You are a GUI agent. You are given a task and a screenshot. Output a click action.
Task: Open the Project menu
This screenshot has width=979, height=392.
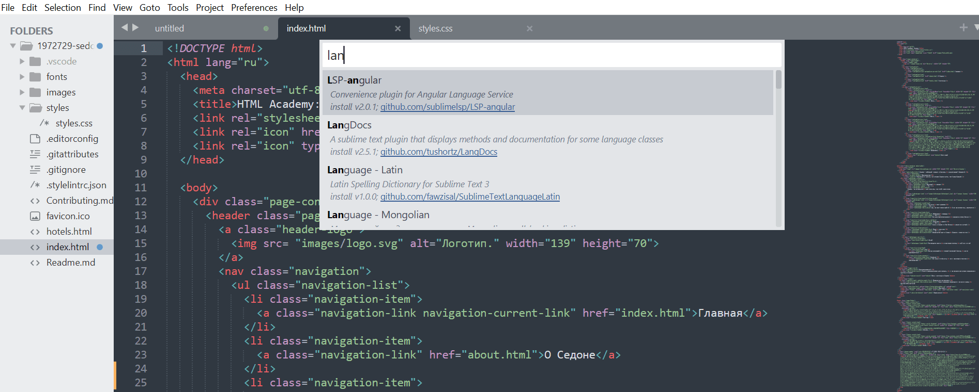tap(210, 8)
